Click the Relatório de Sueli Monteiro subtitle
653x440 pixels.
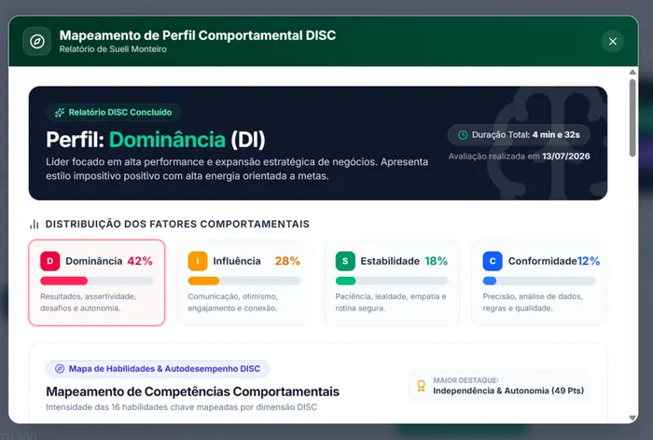[113, 49]
